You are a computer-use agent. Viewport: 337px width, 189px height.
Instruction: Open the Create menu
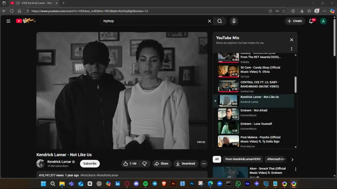coord(295,21)
